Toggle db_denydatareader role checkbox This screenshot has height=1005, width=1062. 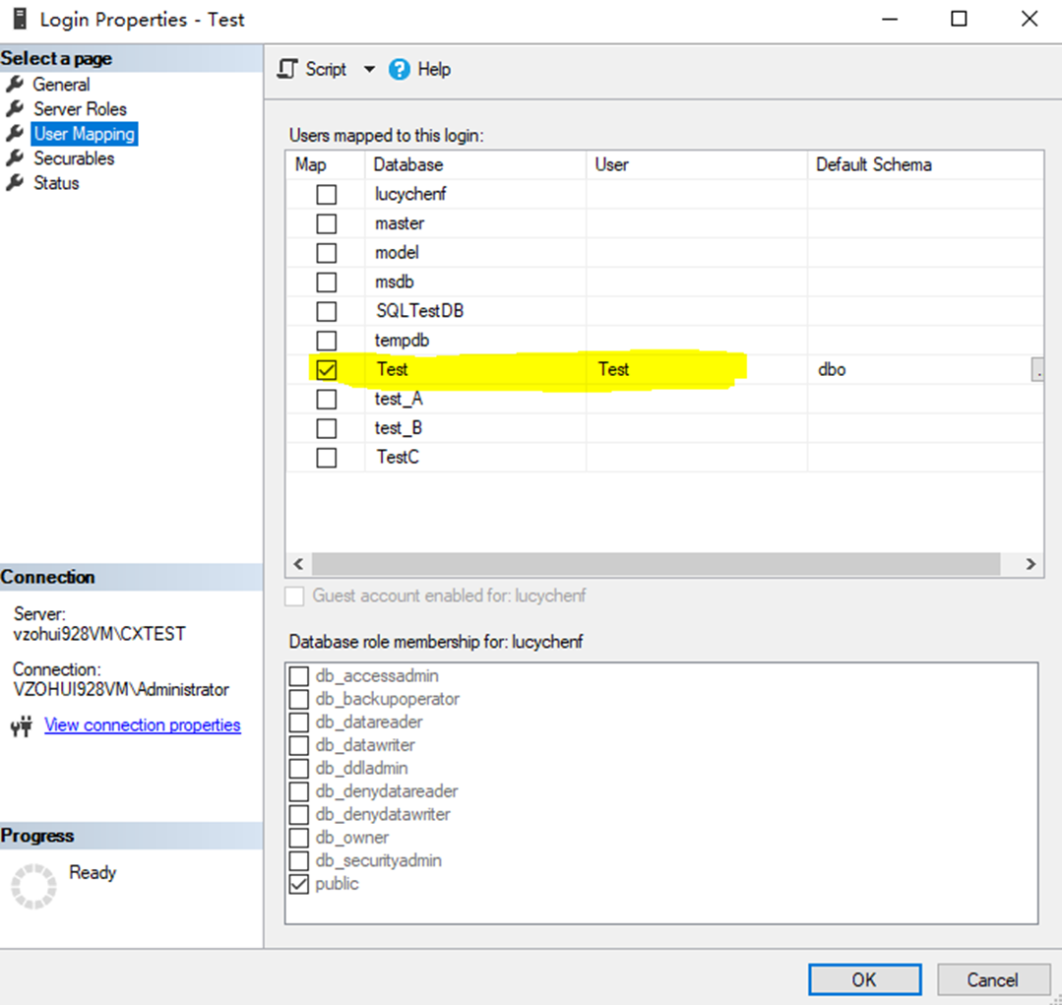pos(298,791)
